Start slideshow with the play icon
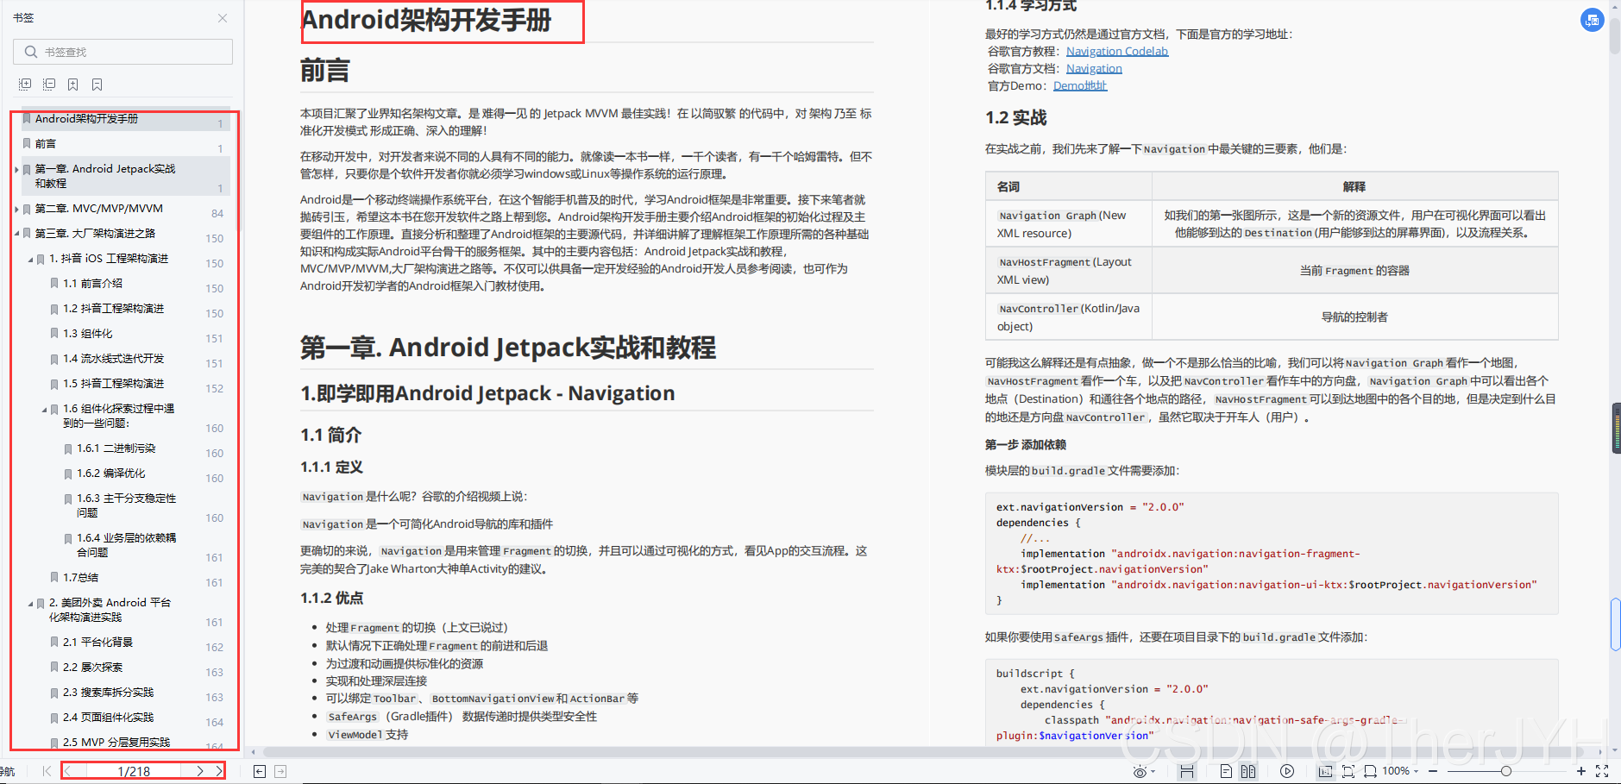The height and width of the screenshot is (784, 1621). (1287, 771)
